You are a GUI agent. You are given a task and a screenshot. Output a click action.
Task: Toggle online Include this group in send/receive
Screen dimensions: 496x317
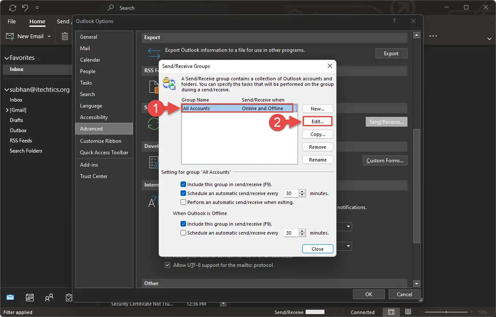click(183, 184)
